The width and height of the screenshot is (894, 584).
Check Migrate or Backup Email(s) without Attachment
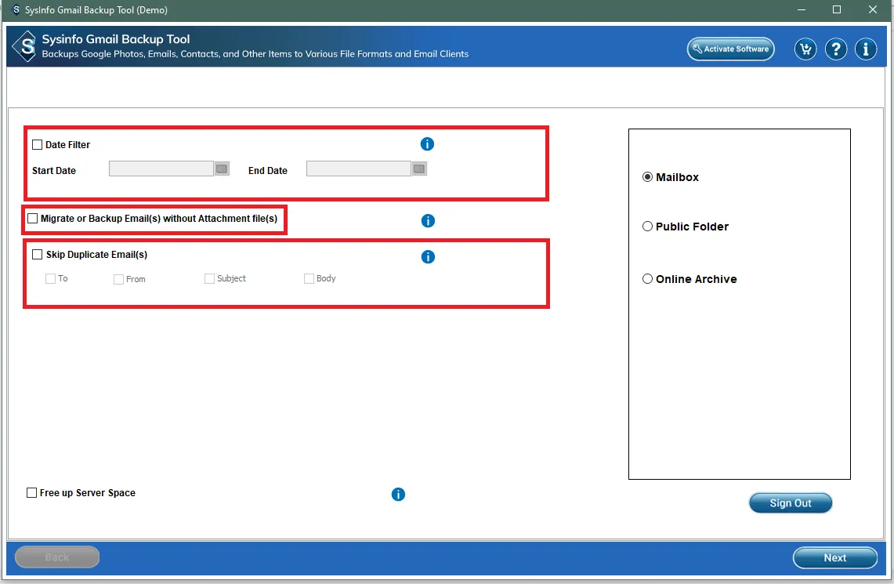pyautogui.click(x=32, y=219)
